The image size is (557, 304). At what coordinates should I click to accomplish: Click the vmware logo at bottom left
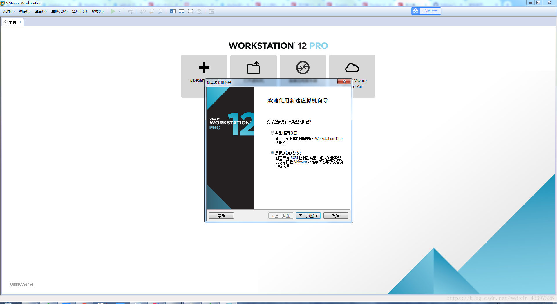[x=21, y=284]
